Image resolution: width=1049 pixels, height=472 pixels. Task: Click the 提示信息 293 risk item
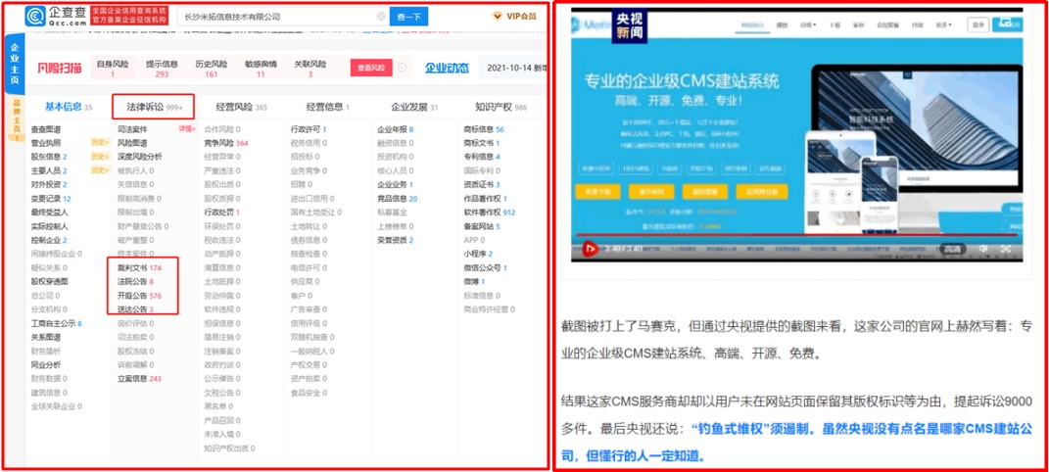click(162, 69)
